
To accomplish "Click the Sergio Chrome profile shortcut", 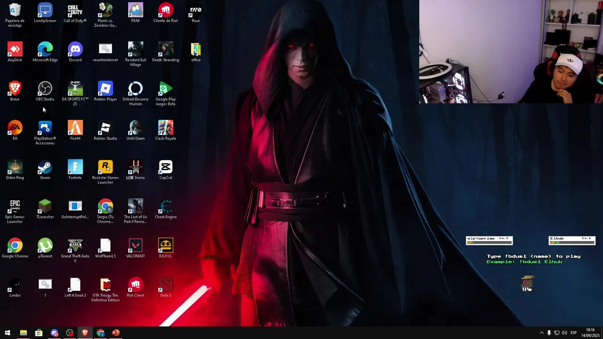I will click(x=106, y=211).
